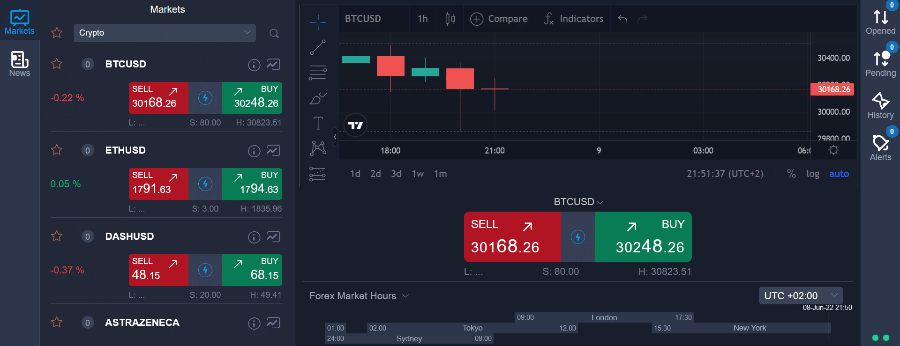Toggle BTCUSD favorite star
The height and width of the screenshot is (346, 900).
[57, 64]
